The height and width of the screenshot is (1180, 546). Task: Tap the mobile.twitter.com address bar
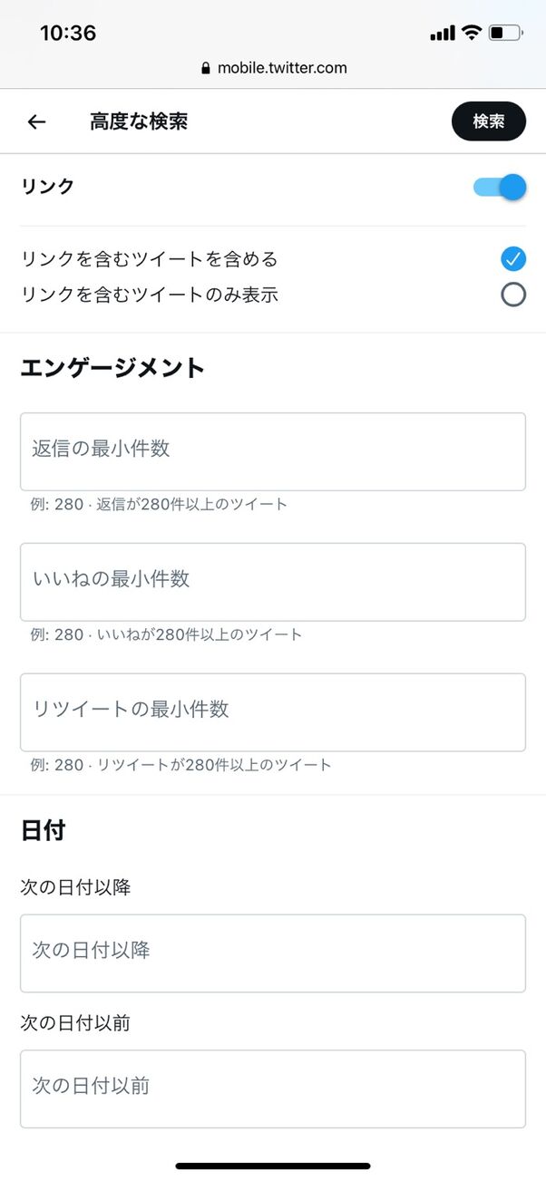281,68
